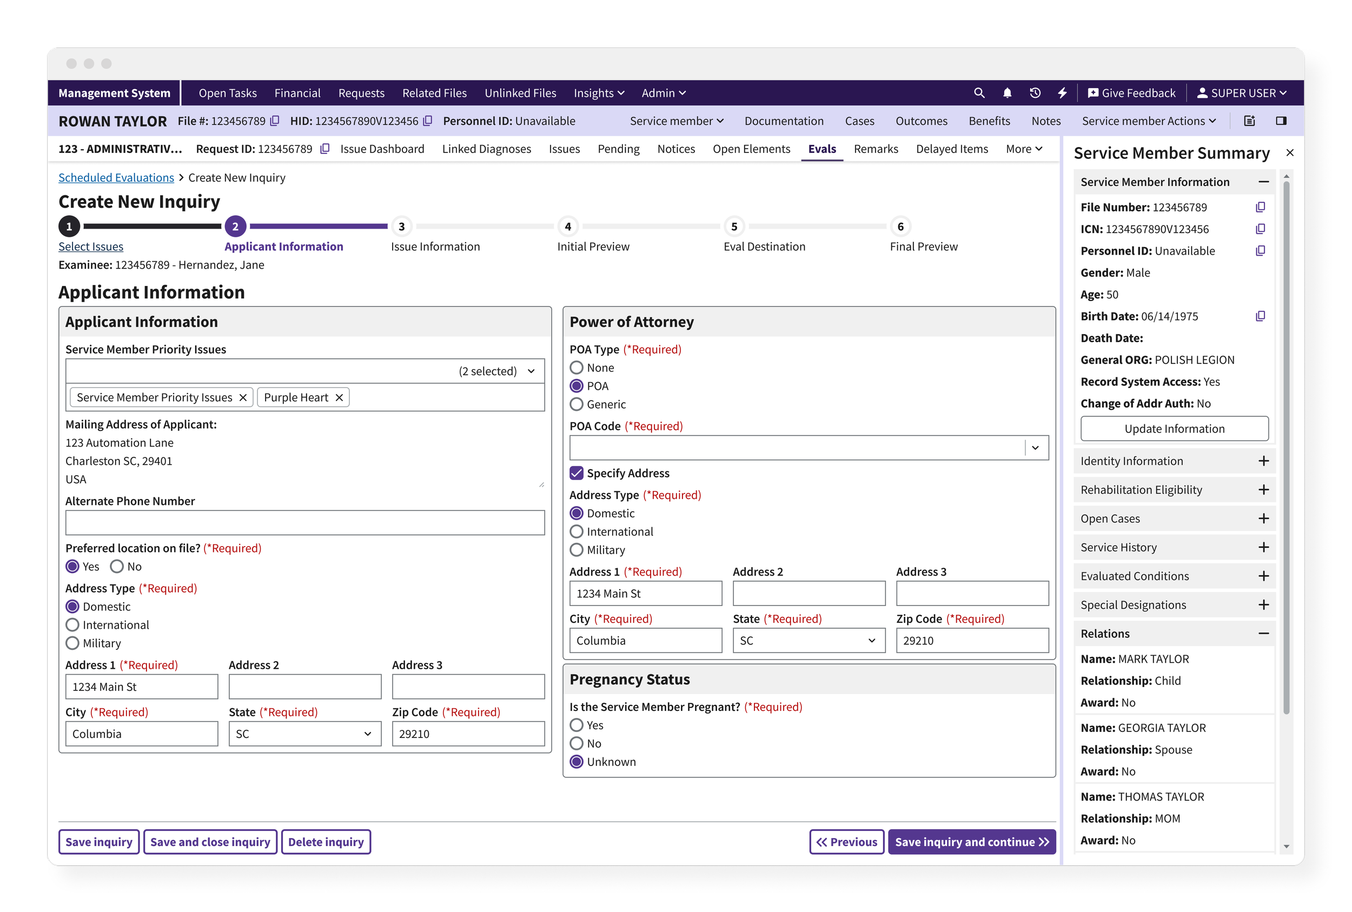
Task: Switch to the Remarks tab
Action: 876,149
